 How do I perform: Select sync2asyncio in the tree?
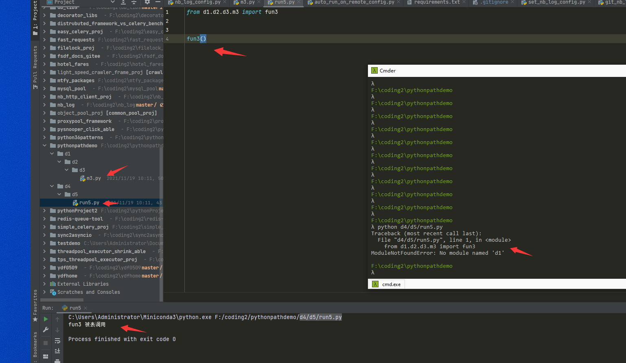[74, 235]
